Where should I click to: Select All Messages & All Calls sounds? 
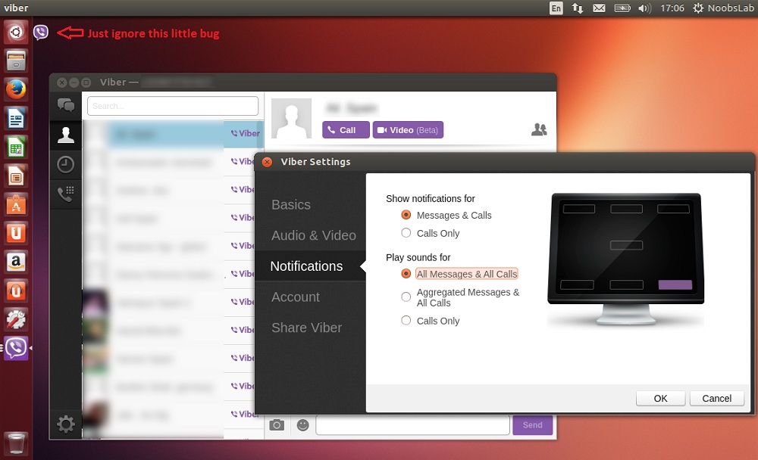pyautogui.click(x=459, y=274)
